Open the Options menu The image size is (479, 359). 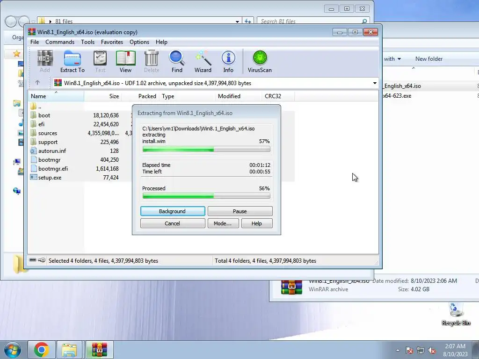(x=139, y=42)
